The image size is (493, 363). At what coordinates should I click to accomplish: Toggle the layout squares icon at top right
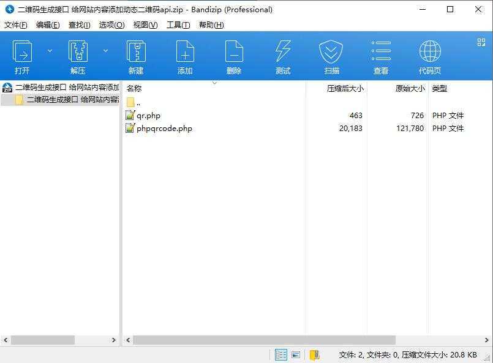(480, 43)
